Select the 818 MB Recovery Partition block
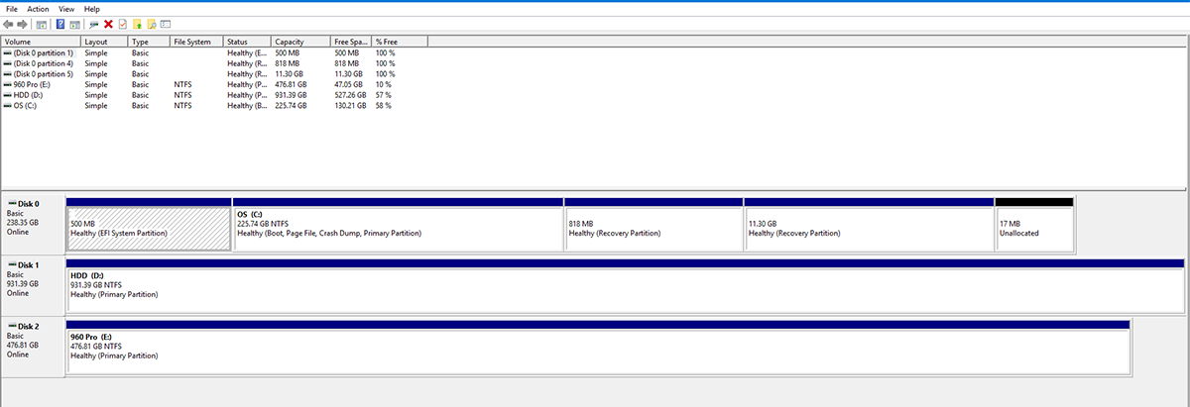1190x407 pixels. point(654,225)
